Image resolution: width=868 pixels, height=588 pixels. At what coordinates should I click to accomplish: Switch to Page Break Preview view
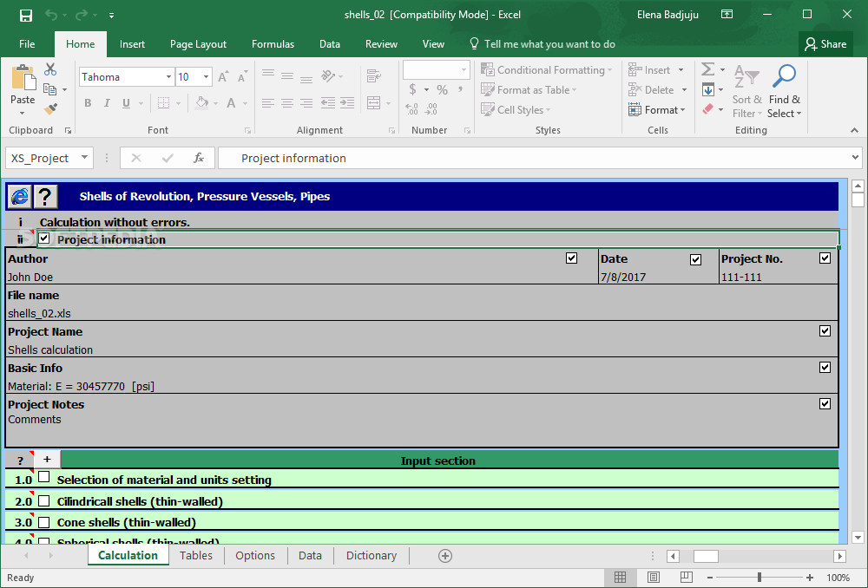click(686, 577)
